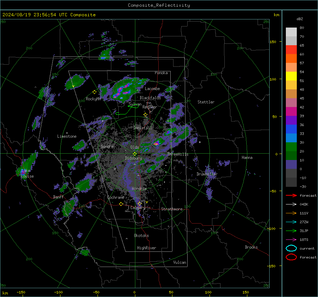This screenshot has height=297, width=318.
Task: Click the Banff label
Action: 58,197
